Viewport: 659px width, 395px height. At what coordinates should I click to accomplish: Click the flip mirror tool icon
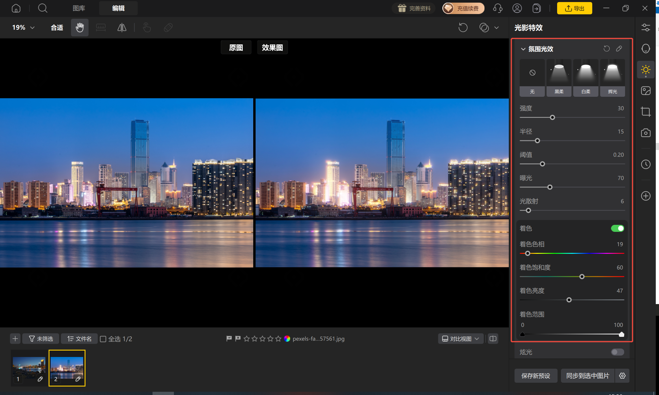122,27
